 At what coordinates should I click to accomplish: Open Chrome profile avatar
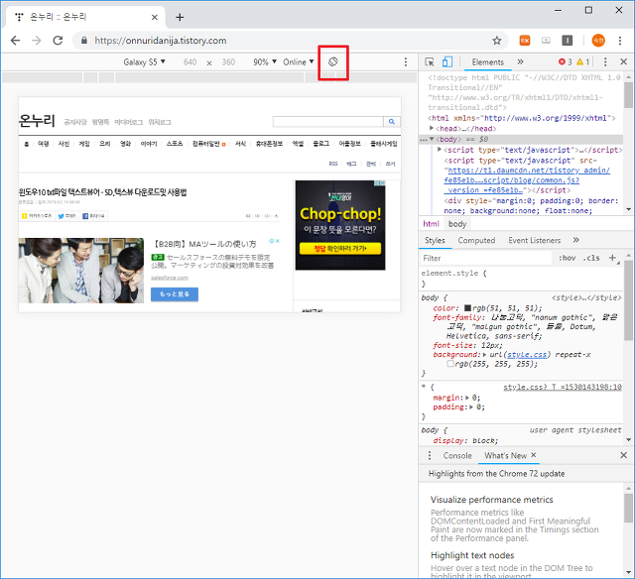pos(598,41)
